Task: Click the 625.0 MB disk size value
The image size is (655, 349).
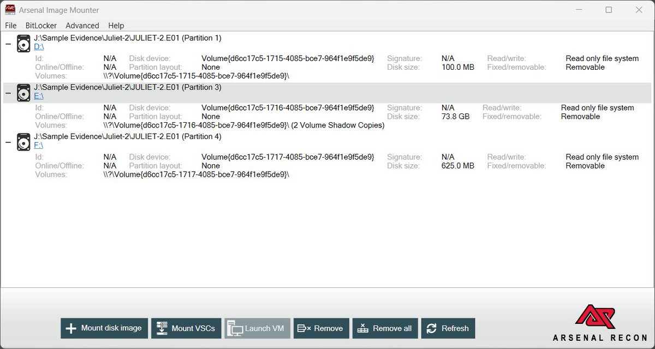Action: coord(458,165)
